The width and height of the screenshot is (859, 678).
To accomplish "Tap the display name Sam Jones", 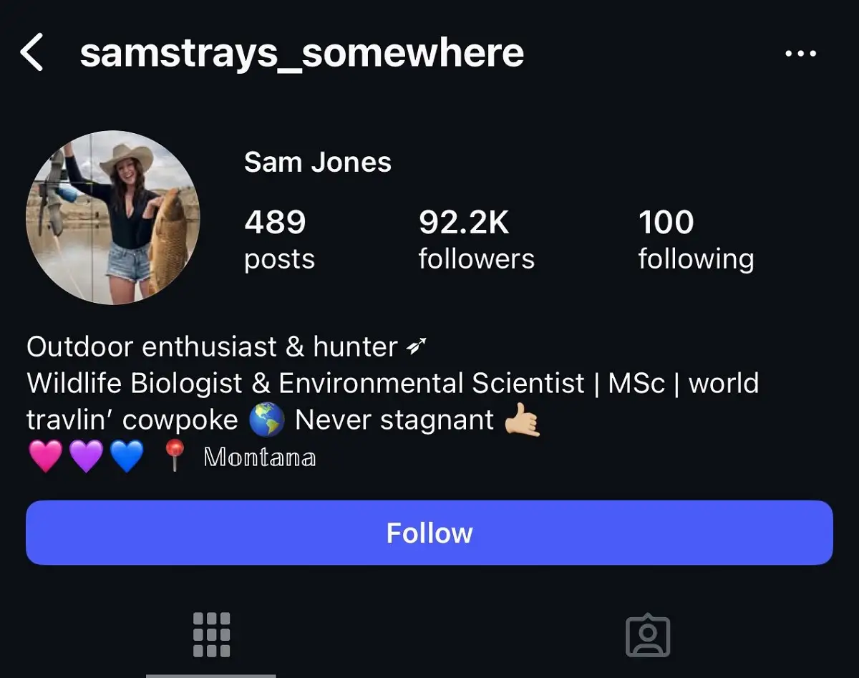I will (318, 162).
